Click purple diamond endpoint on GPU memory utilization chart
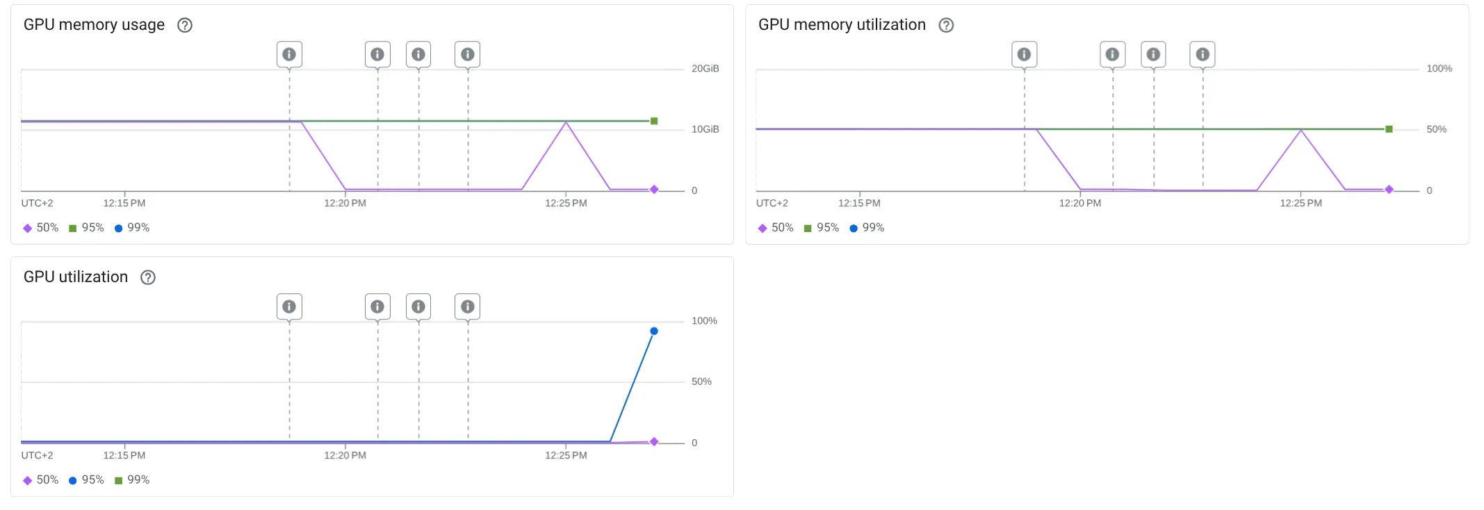Viewport: 1484px width, 510px height. 1389,190
